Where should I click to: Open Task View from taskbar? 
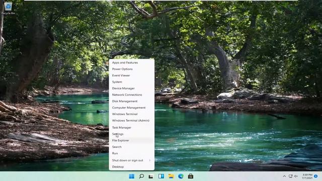[x=151, y=176]
